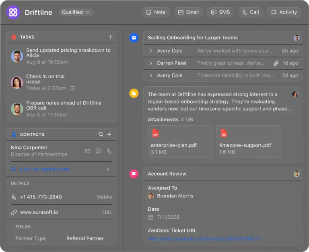Click the paperclip attachment icon on Darren Patel
309x252 pixels.
[x=276, y=63]
